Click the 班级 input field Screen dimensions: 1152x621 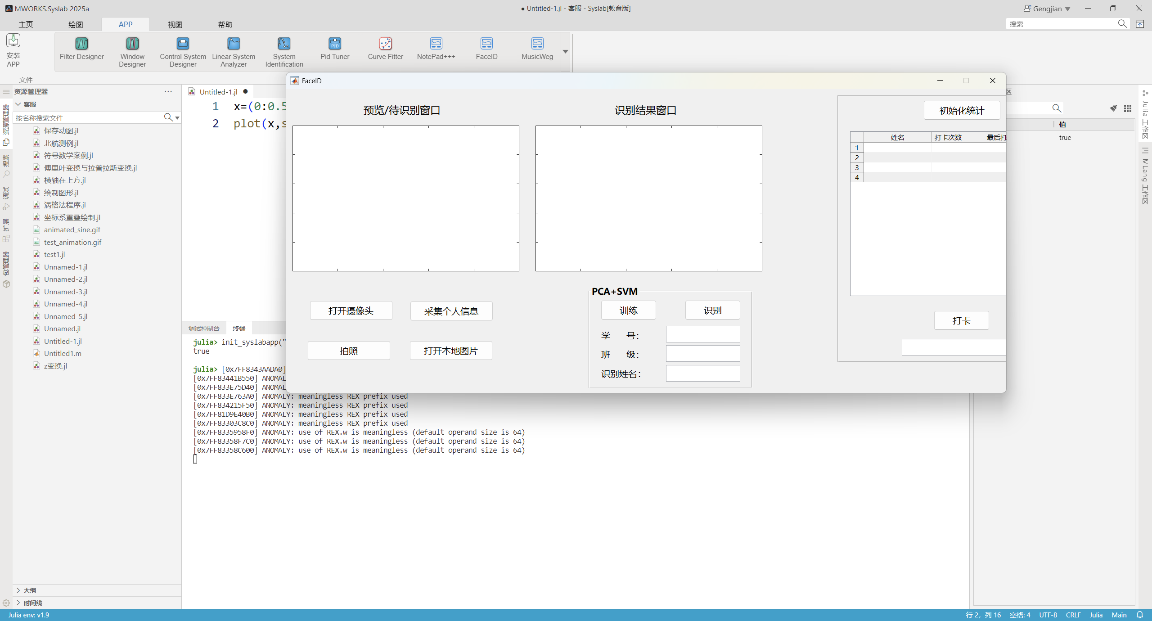pyautogui.click(x=703, y=354)
